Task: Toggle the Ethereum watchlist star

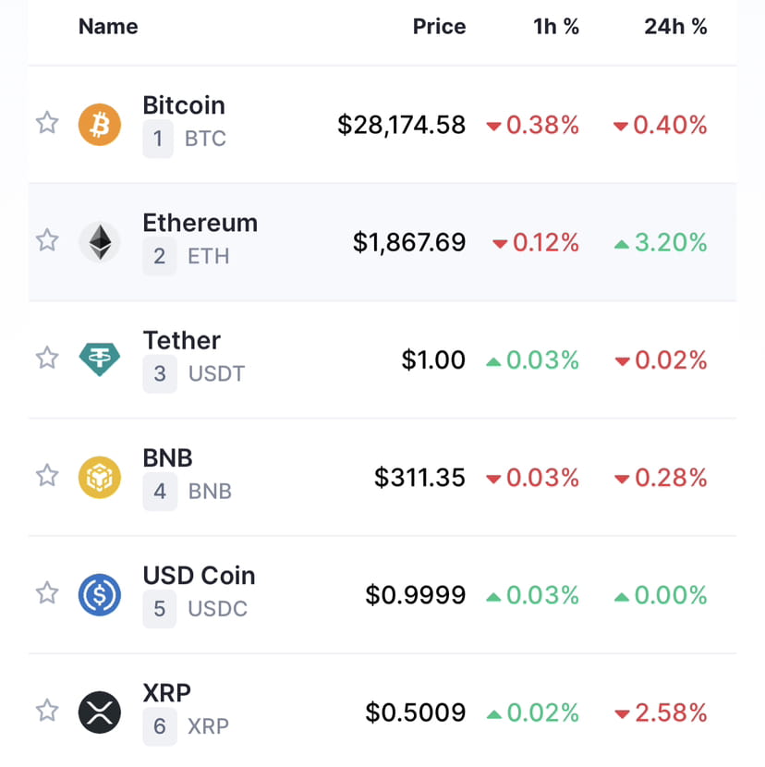Action: (x=47, y=241)
